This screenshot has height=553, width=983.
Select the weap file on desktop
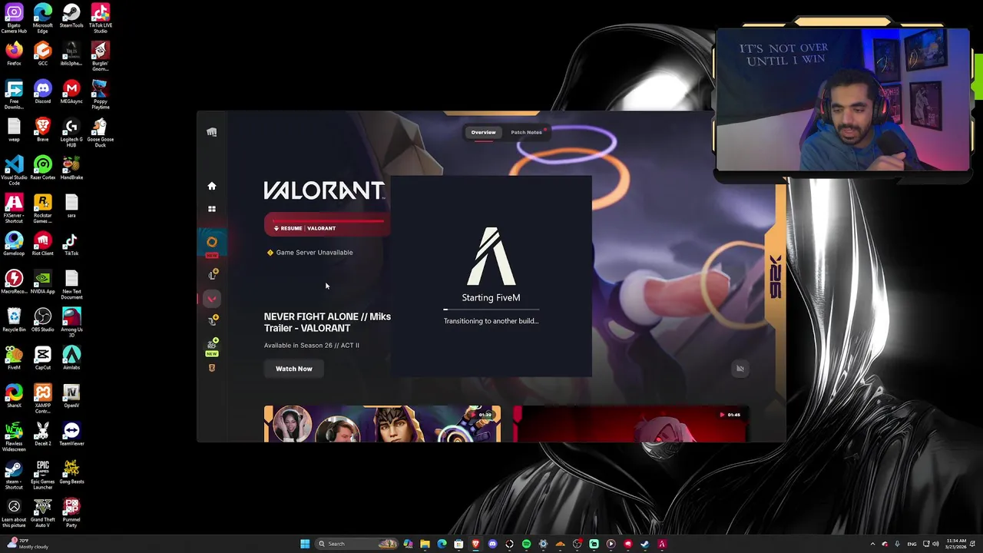point(14,131)
